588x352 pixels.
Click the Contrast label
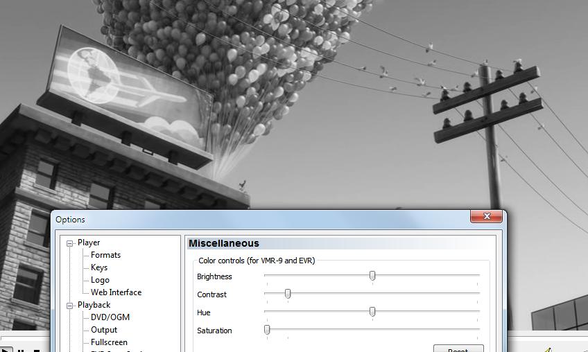(212, 294)
